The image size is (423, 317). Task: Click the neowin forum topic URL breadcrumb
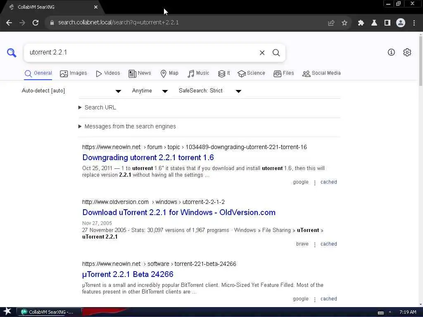(195, 147)
